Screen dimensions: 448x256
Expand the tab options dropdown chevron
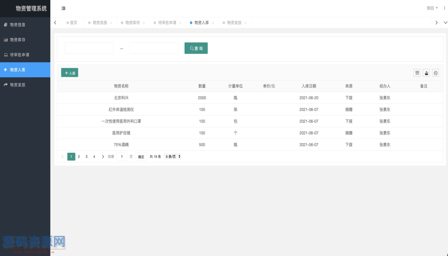click(445, 23)
